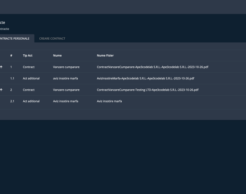Click Contract type in row 1
246x194 pixels.
(x=28, y=67)
